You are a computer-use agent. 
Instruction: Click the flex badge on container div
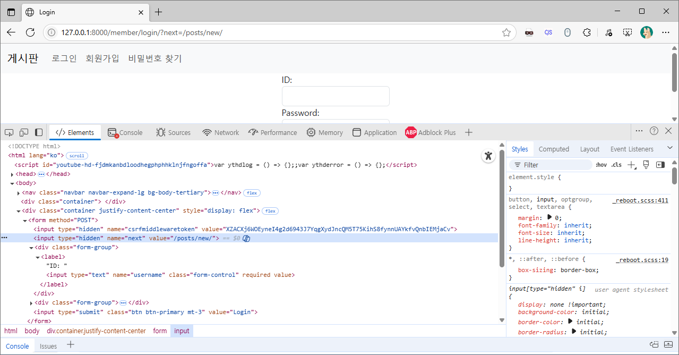point(271,211)
